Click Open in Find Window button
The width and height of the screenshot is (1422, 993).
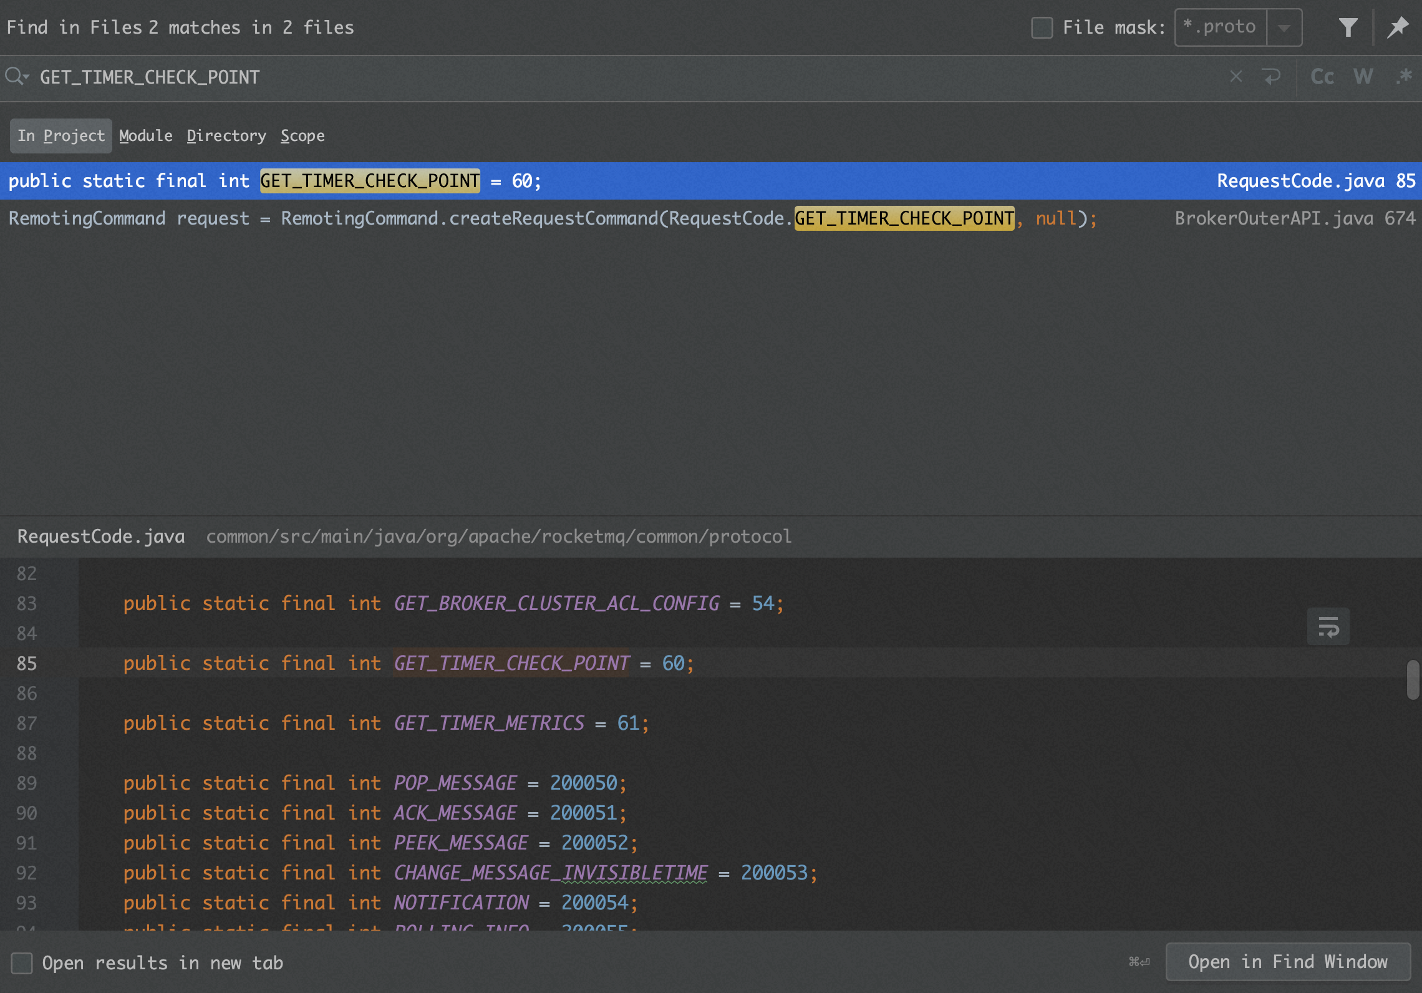tap(1287, 962)
